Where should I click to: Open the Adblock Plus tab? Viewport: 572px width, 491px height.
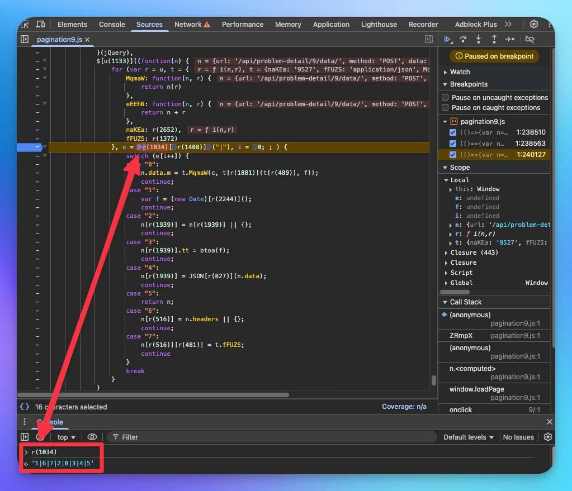click(x=476, y=25)
